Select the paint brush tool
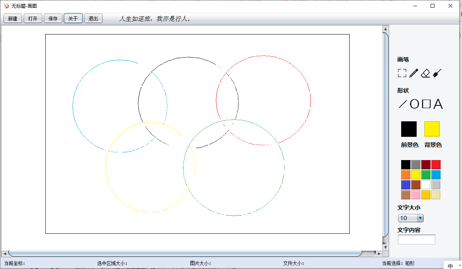462x269 pixels. point(437,73)
